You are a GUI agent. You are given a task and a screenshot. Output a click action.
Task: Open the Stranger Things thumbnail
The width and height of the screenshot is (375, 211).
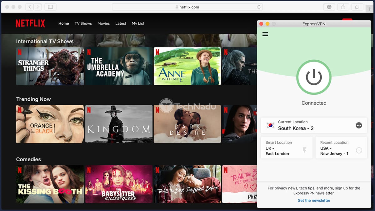[50, 66]
